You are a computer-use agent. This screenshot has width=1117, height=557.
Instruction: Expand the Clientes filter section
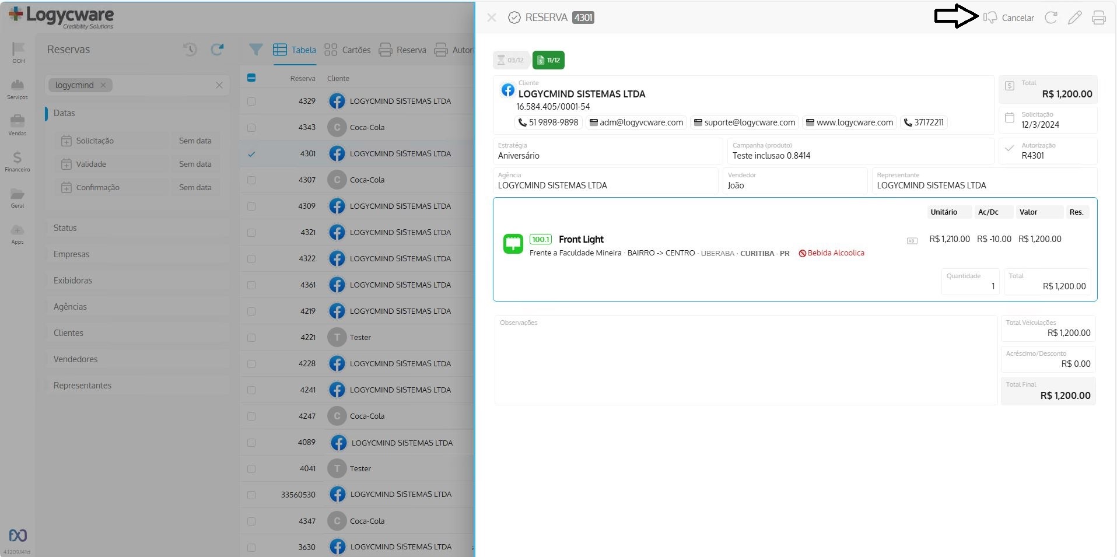click(137, 333)
